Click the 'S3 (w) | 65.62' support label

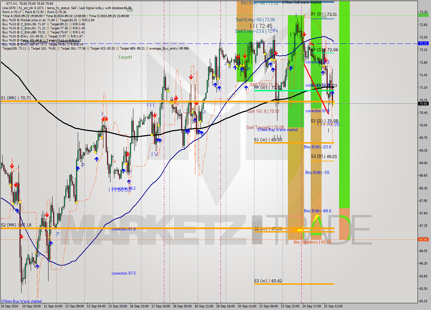pos(268,281)
